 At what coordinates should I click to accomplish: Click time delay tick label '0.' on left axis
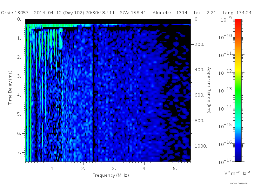point(19,19)
